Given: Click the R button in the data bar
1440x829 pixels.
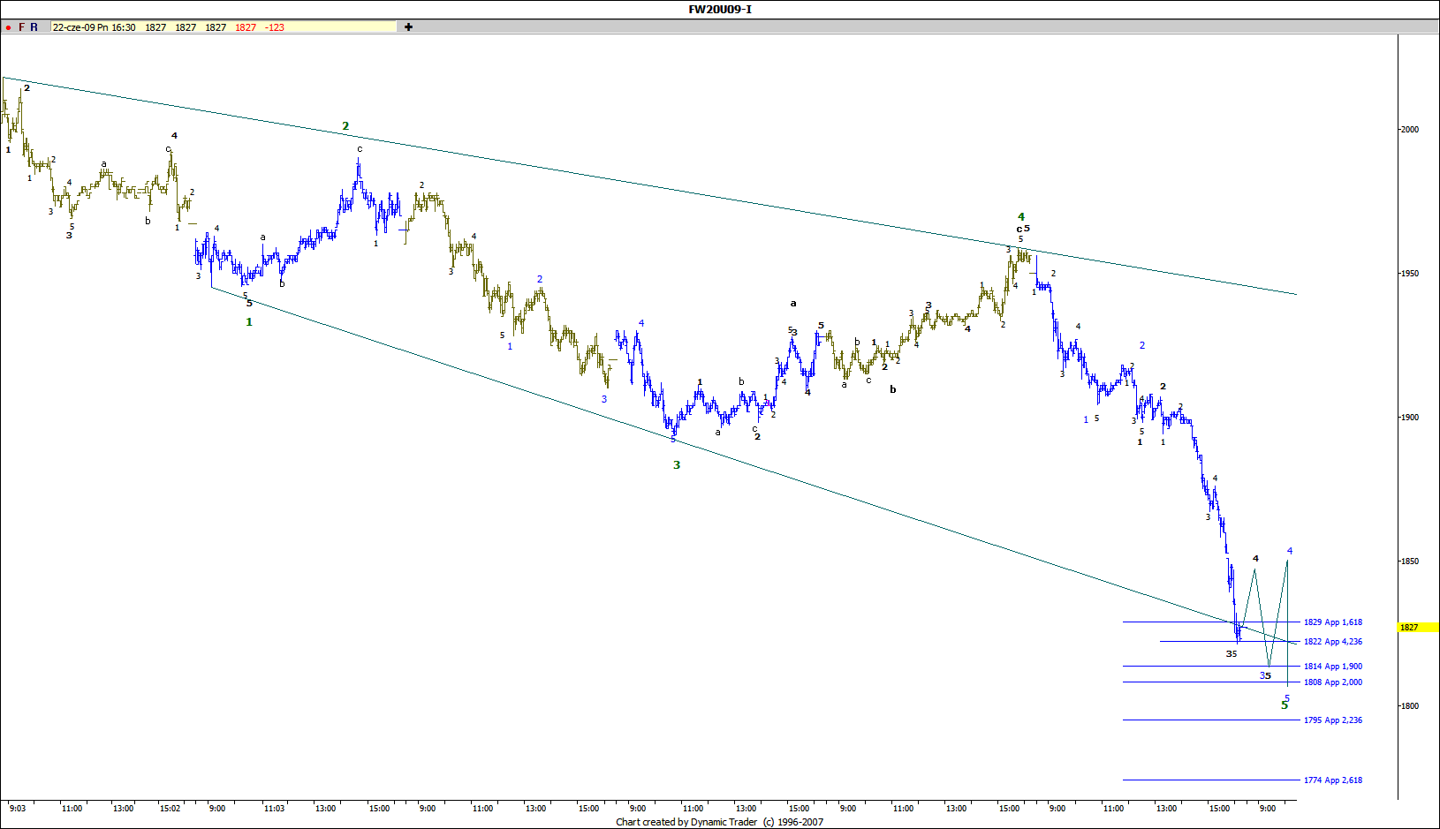Looking at the screenshot, I should coord(34,27).
